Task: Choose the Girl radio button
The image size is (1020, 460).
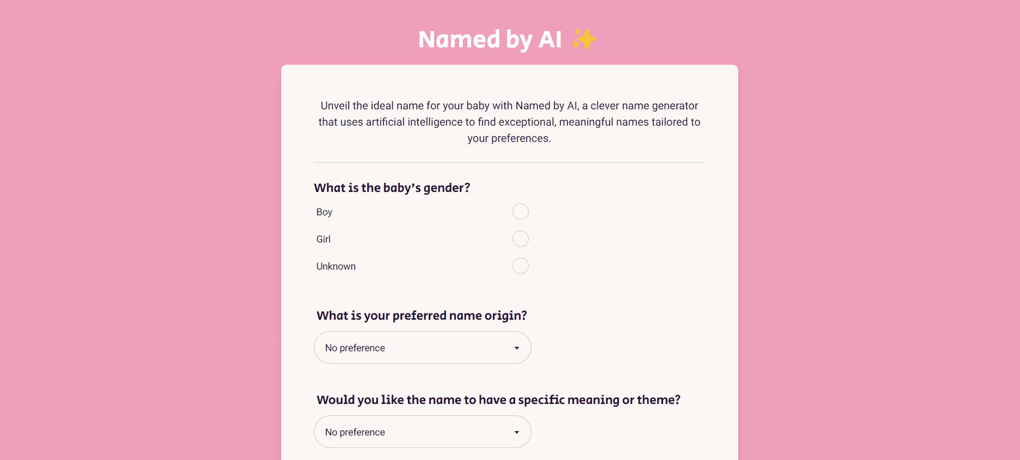Action: click(520, 239)
